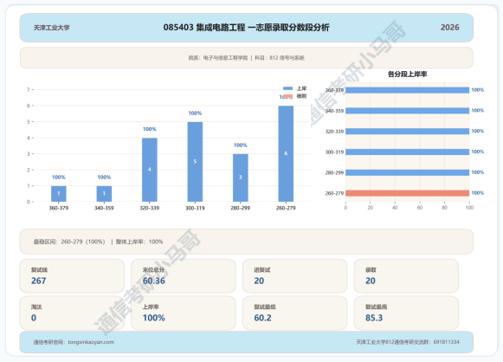Click the 录取 value 20
503x362 pixels.
click(x=371, y=281)
